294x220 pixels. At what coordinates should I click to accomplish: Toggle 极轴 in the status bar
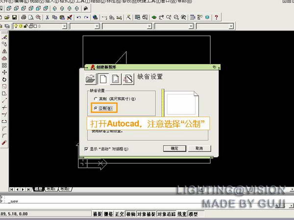tap(131, 214)
